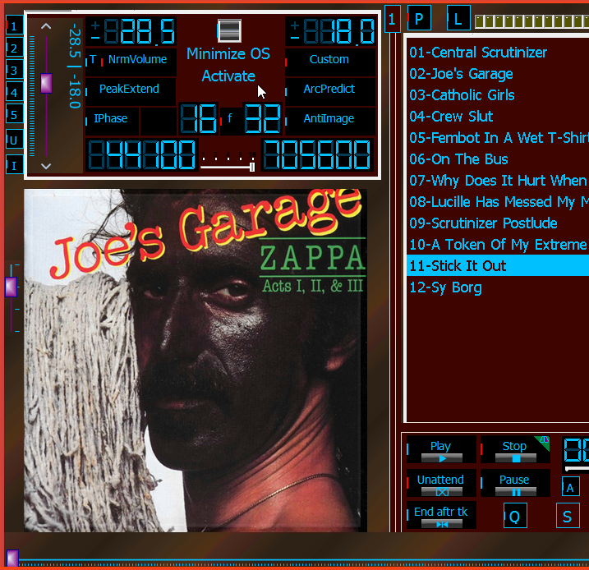Image resolution: width=589 pixels, height=570 pixels.
Task: Select track 12-Sy Borg
Action: [498, 287]
